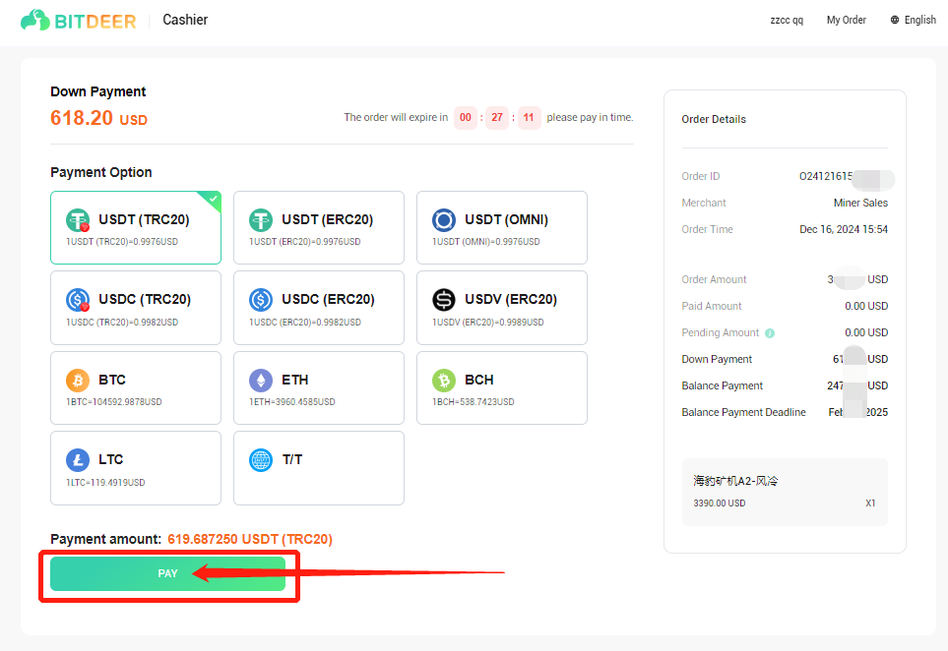The width and height of the screenshot is (948, 651).
Task: Click the 海豹矿机A2-风冷 product card
Action: (785, 492)
